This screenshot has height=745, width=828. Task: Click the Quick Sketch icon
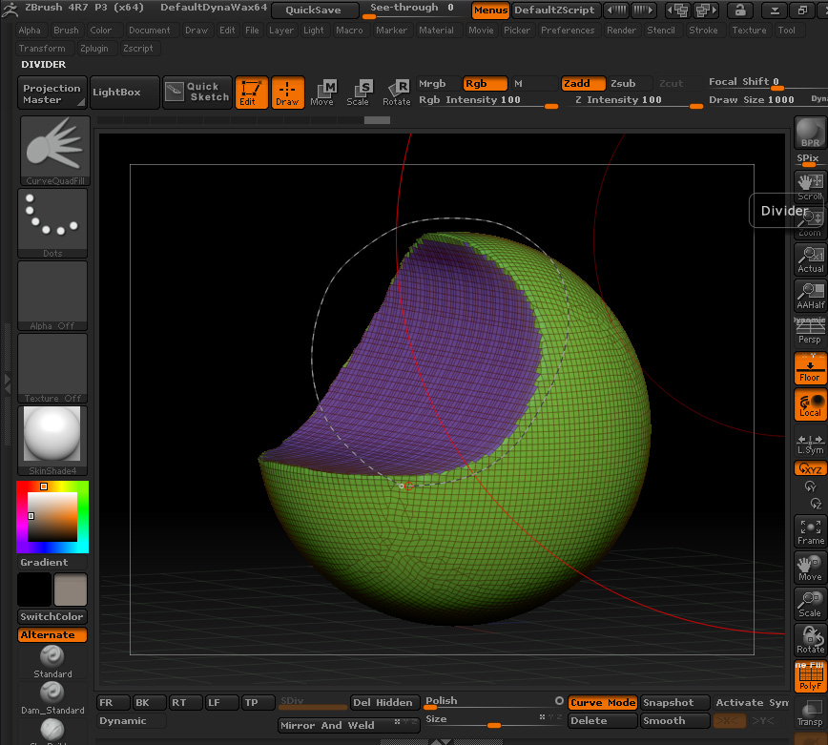coord(198,92)
